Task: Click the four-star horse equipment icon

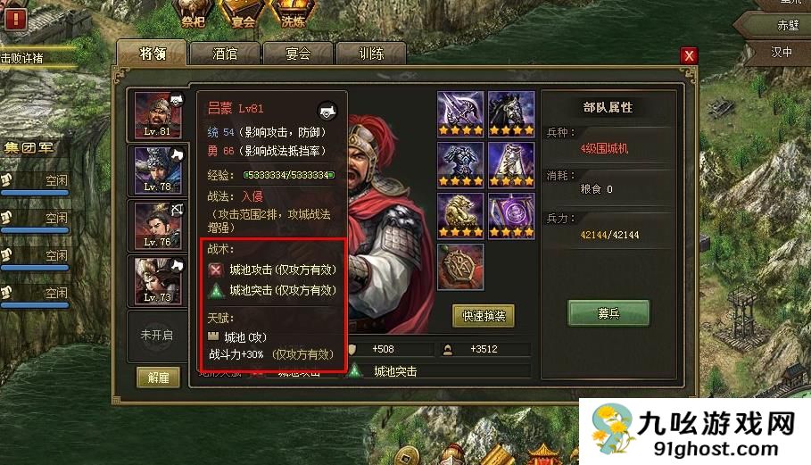Action: 511,113
